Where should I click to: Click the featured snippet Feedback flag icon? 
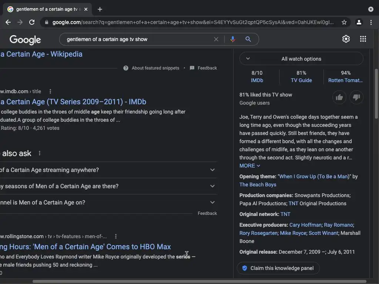pyautogui.click(x=192, y=68)
